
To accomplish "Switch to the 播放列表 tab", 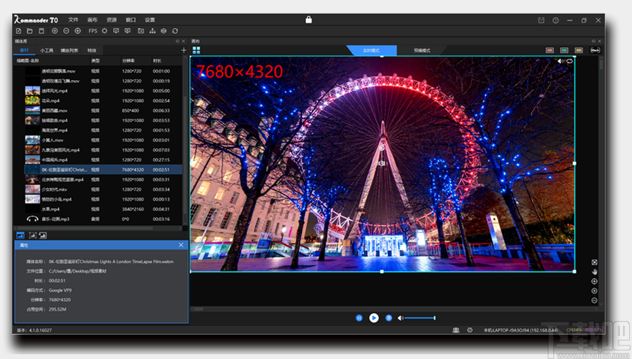I will click(x=69, y=50).
